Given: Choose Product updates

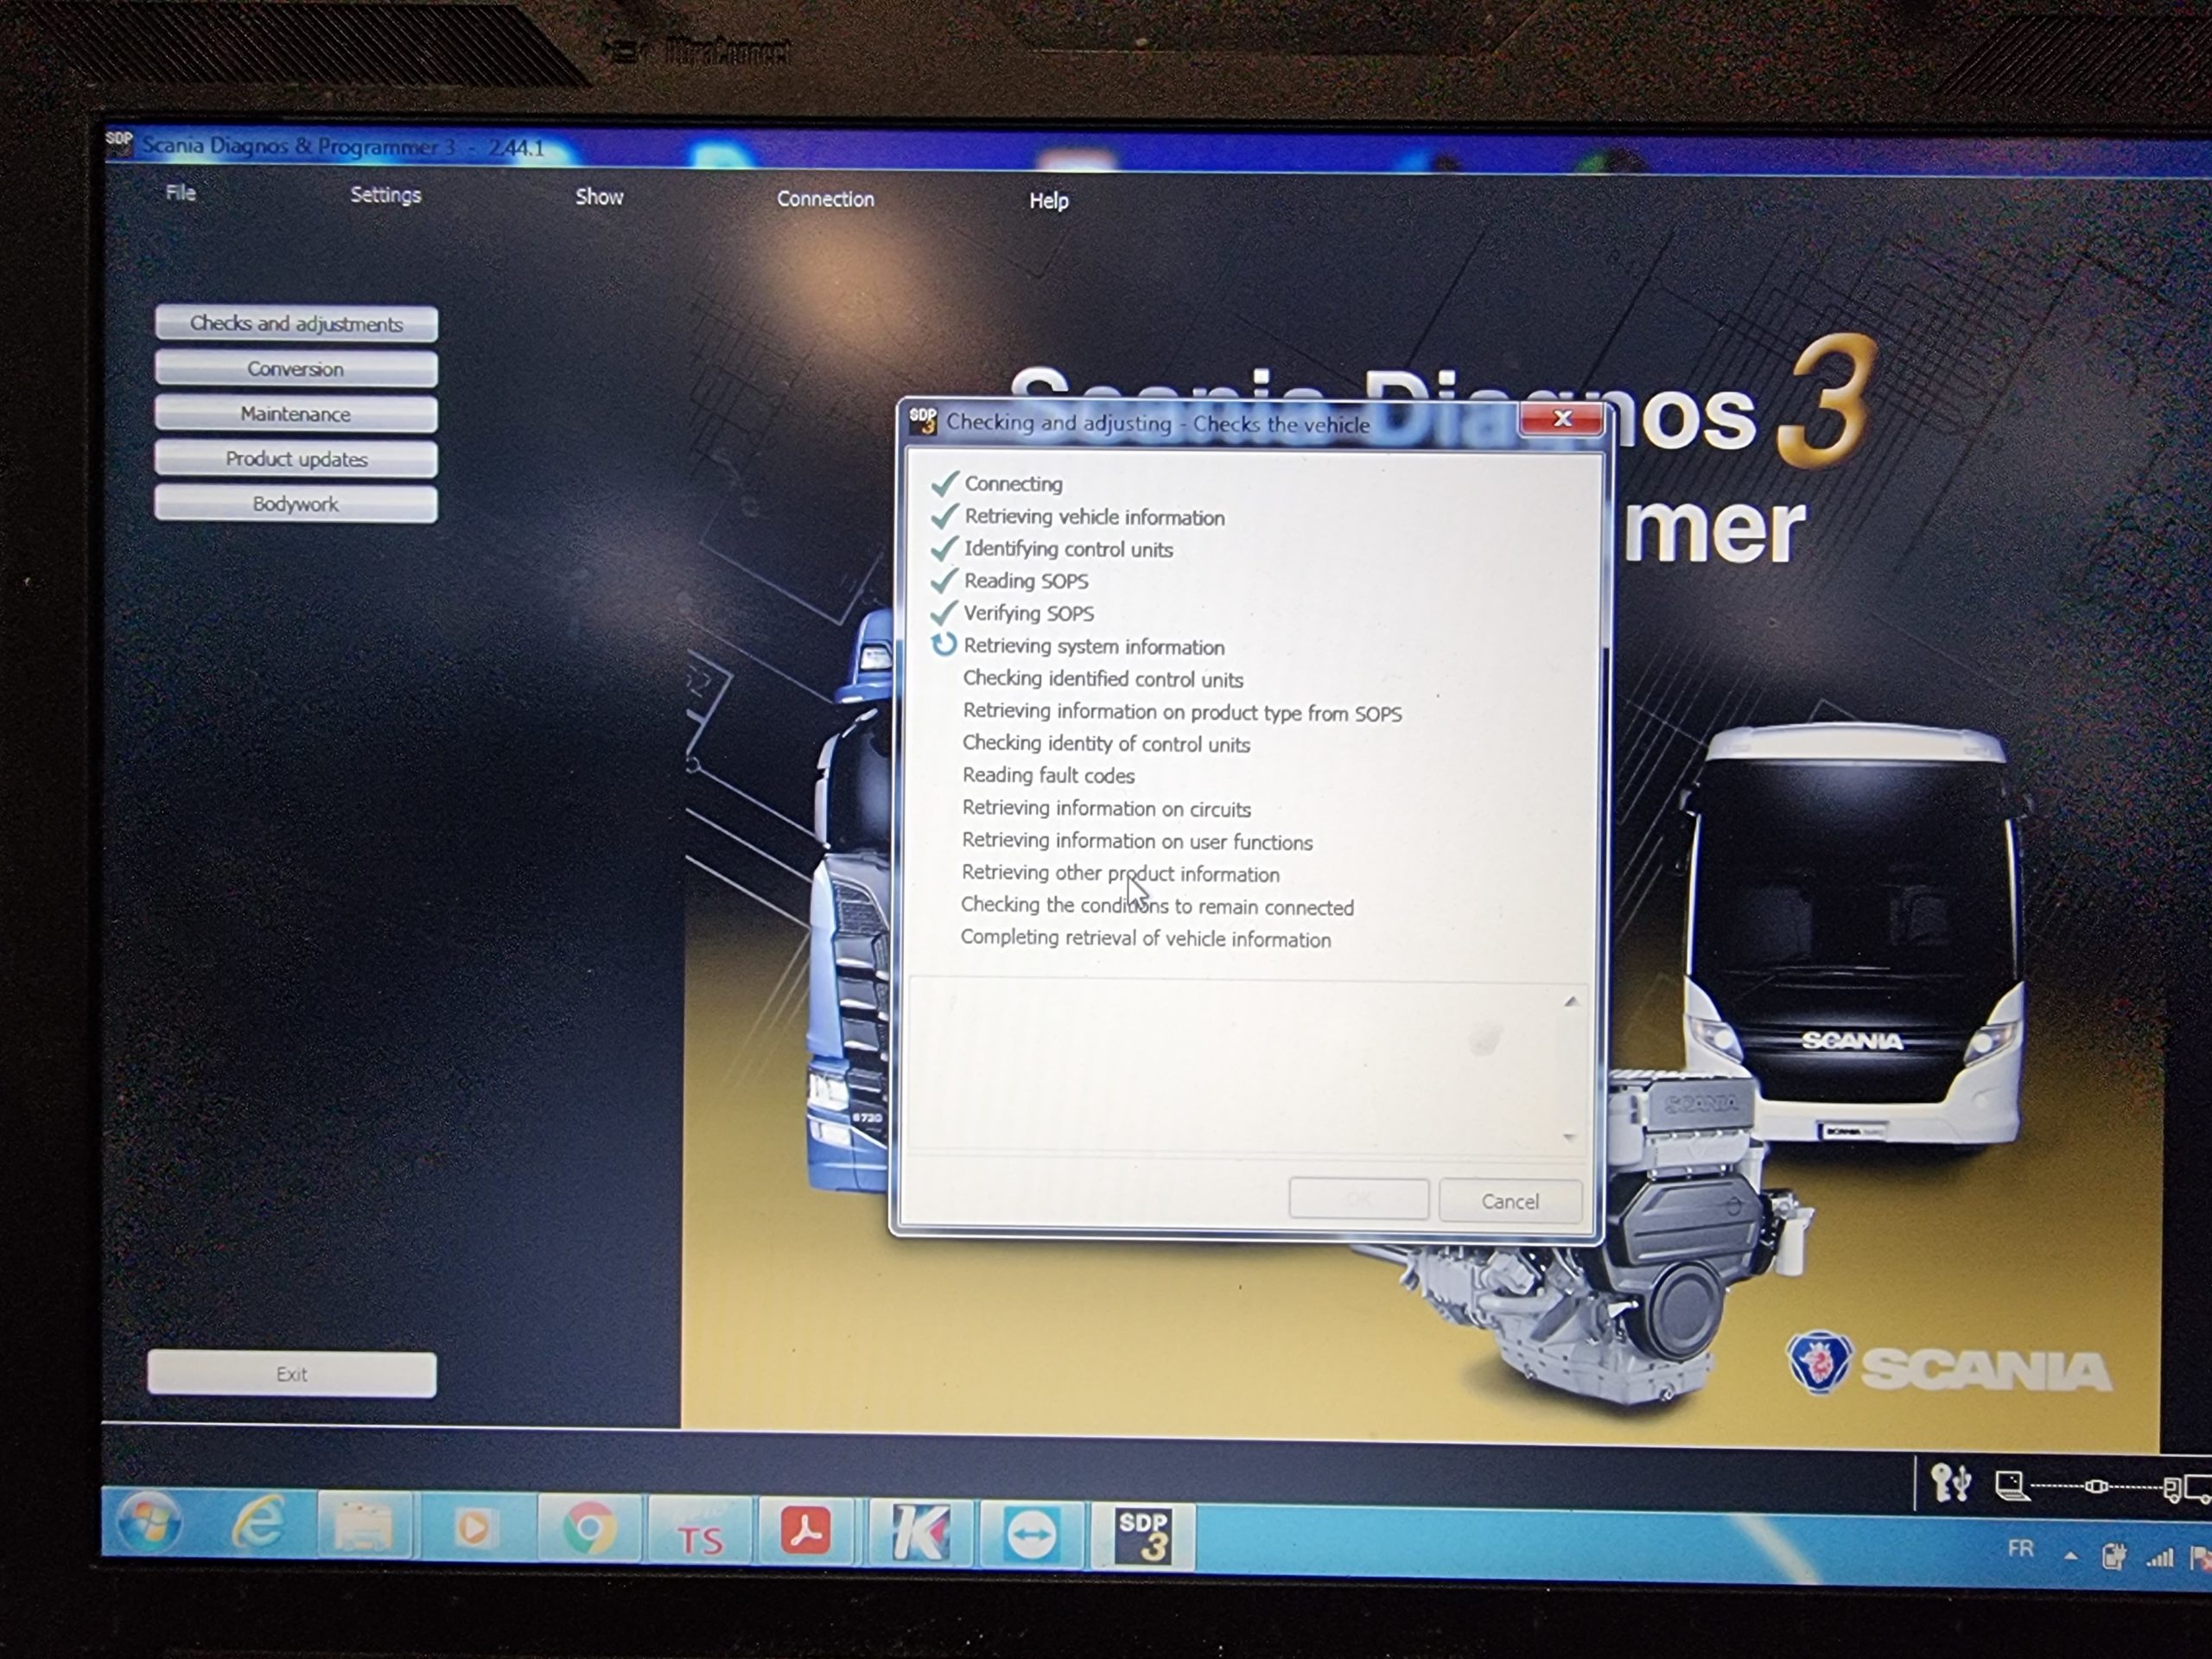Looking at the screenshot, I should (x=296, y=458).
